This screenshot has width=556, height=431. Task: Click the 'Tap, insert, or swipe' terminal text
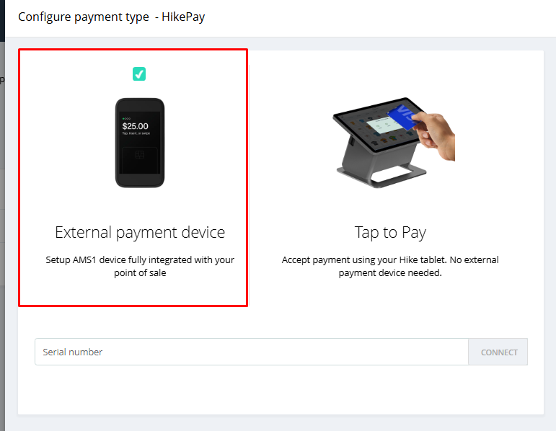coord(136,133)
